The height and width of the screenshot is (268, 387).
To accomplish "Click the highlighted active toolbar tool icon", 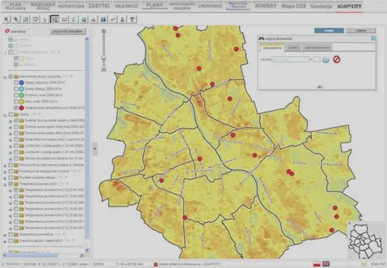I will [55, 19].
